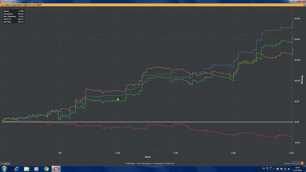Click the $20,00 y-axis tick label
The width and height of the screenshot is (306, 172).
click(297, 39)
